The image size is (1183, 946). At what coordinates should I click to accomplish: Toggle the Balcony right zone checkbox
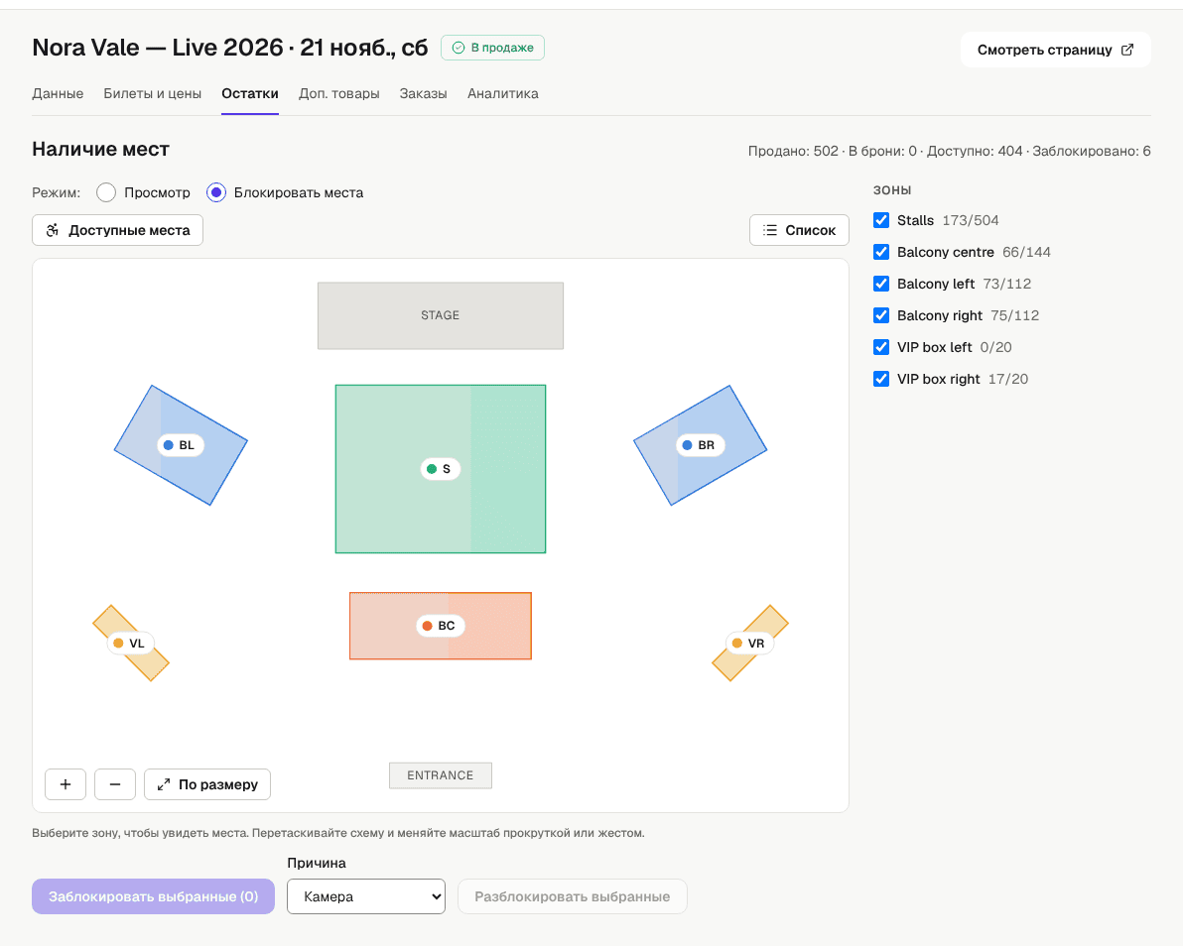(881, 315)
